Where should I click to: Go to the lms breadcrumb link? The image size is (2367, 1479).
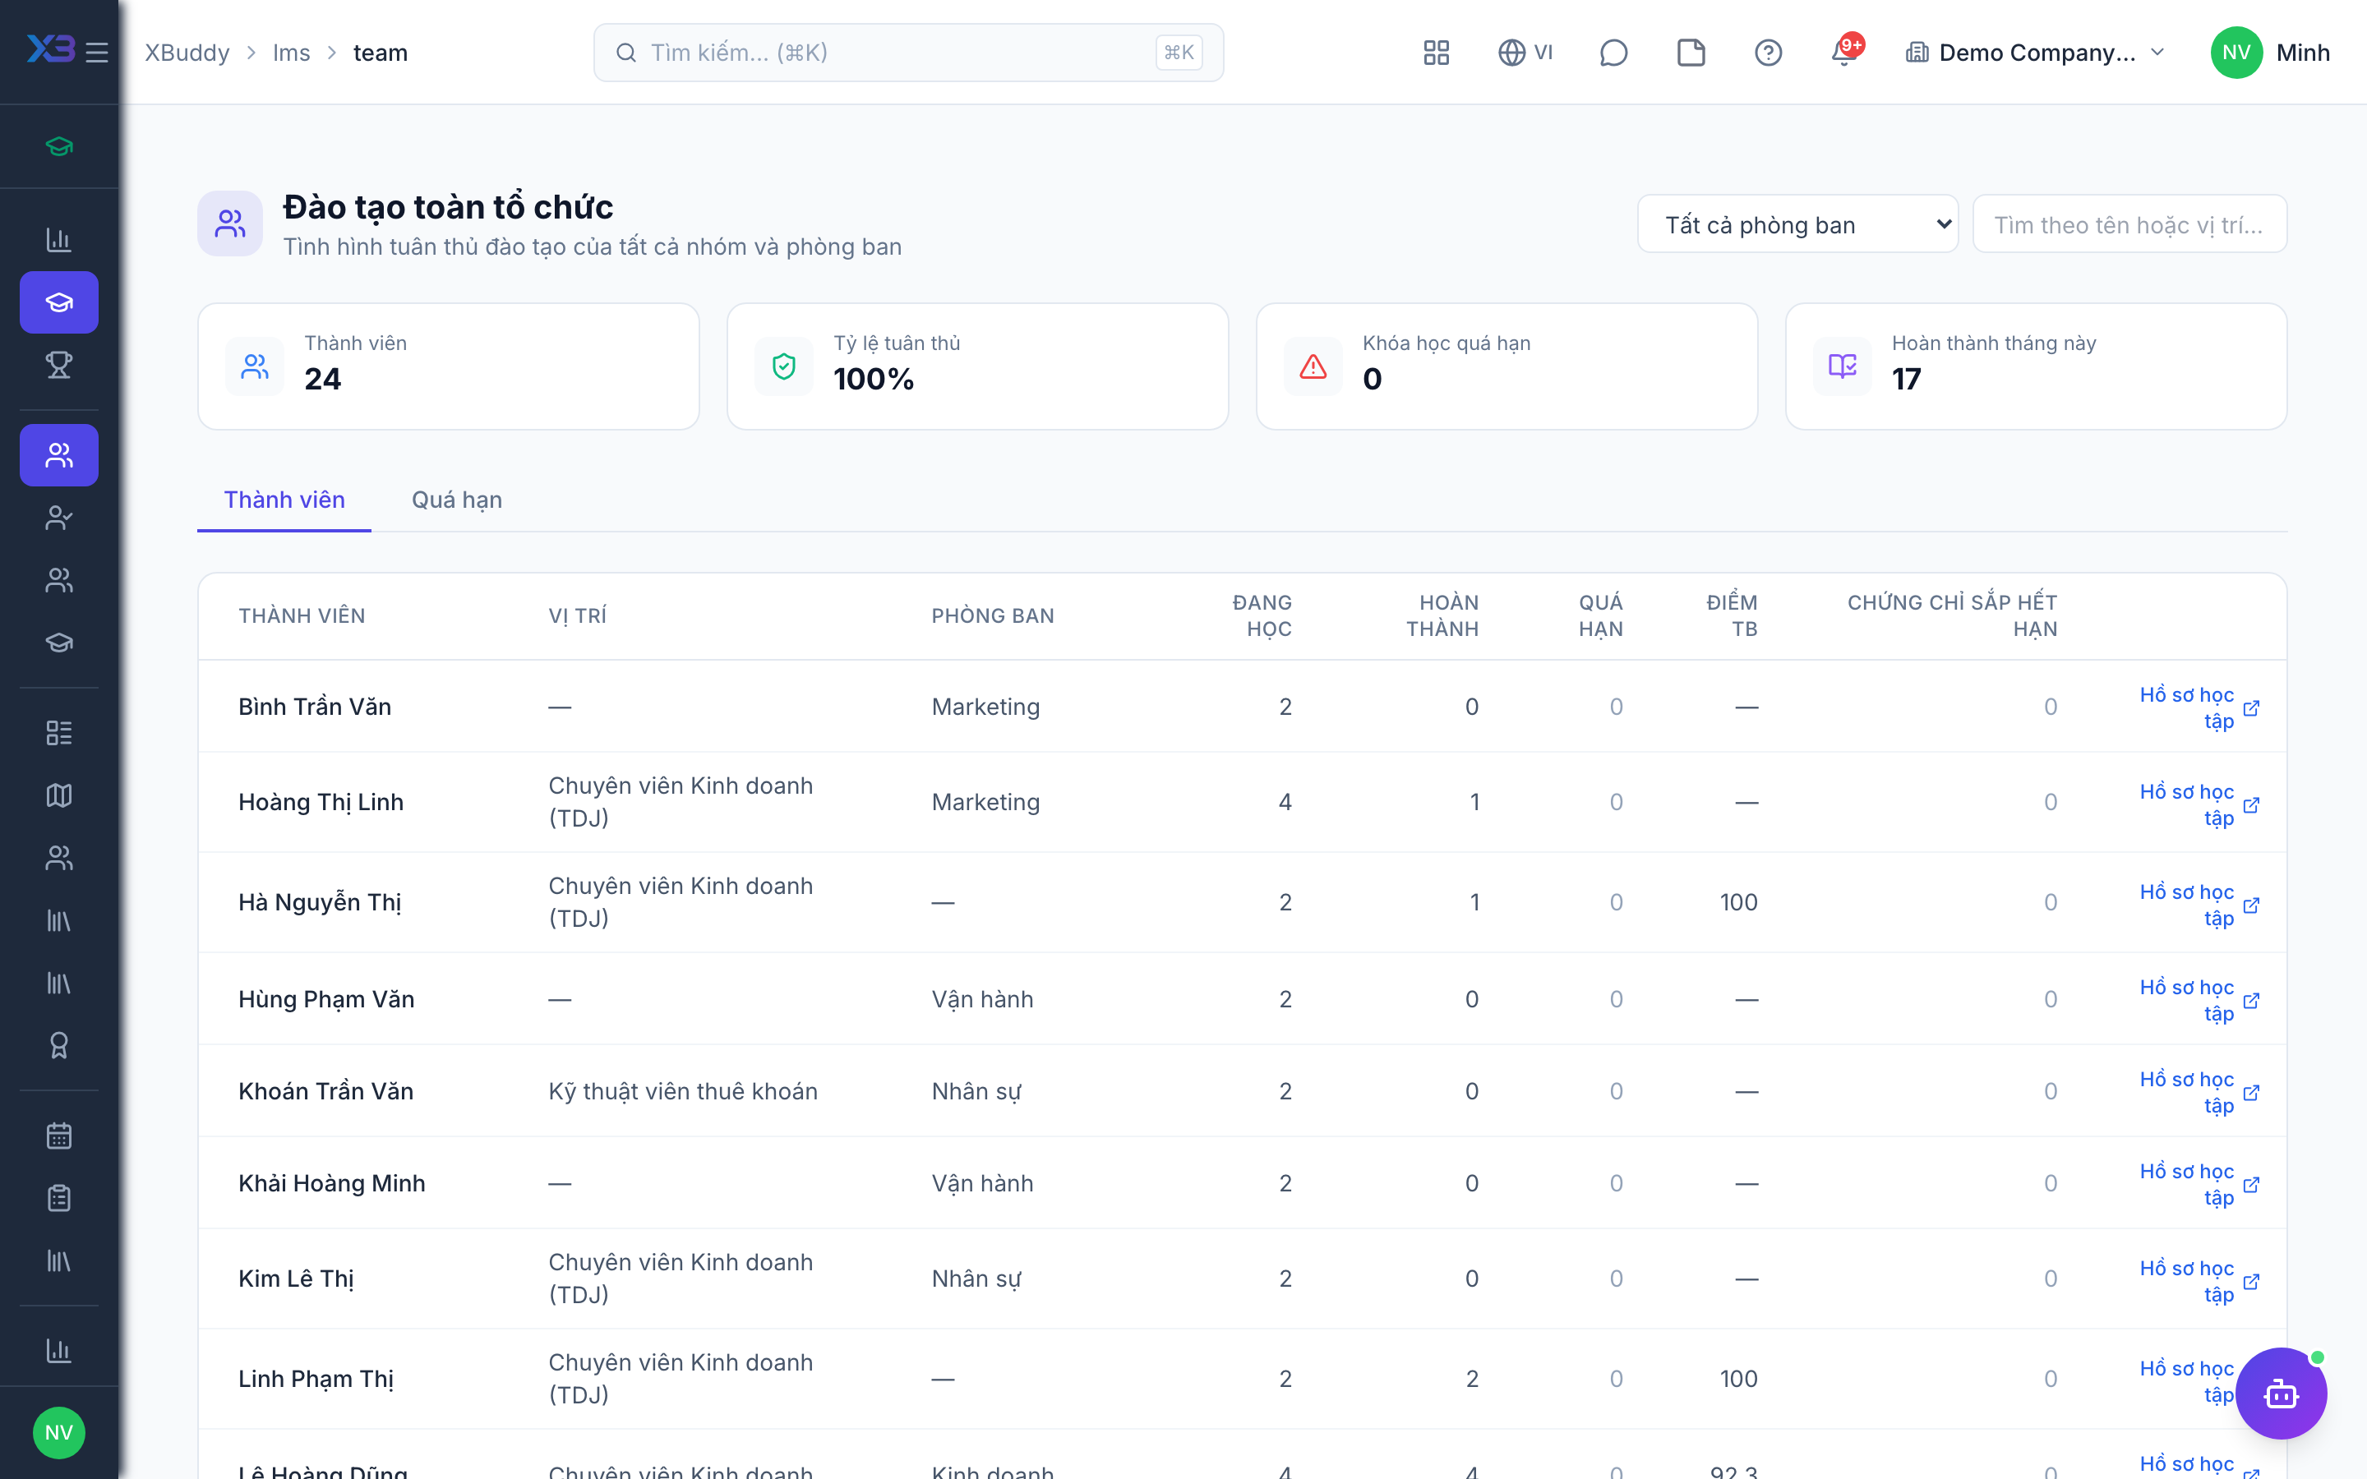pos(292,52)
